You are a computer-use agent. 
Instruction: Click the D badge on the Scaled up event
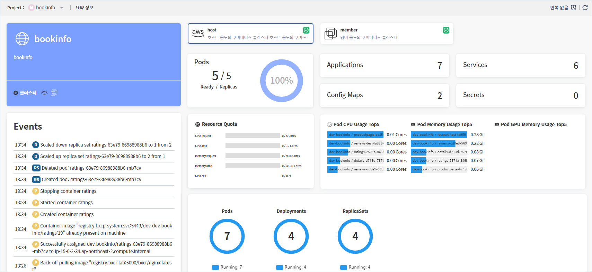tap(35, 156)
